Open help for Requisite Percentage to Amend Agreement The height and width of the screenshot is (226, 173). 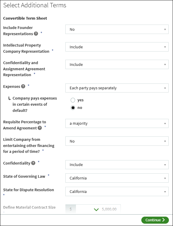[x=40, y=128]
